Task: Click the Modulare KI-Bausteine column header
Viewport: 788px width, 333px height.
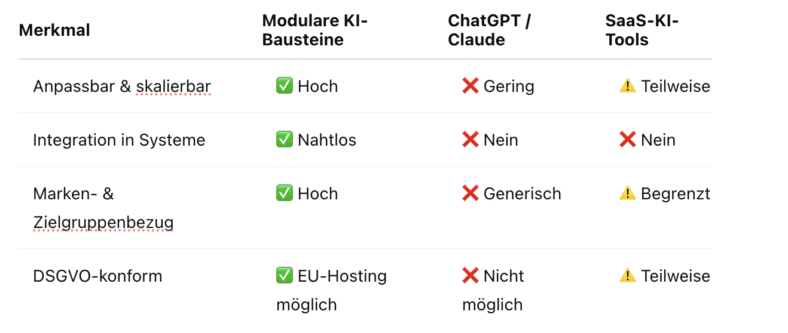Action: 315,30
